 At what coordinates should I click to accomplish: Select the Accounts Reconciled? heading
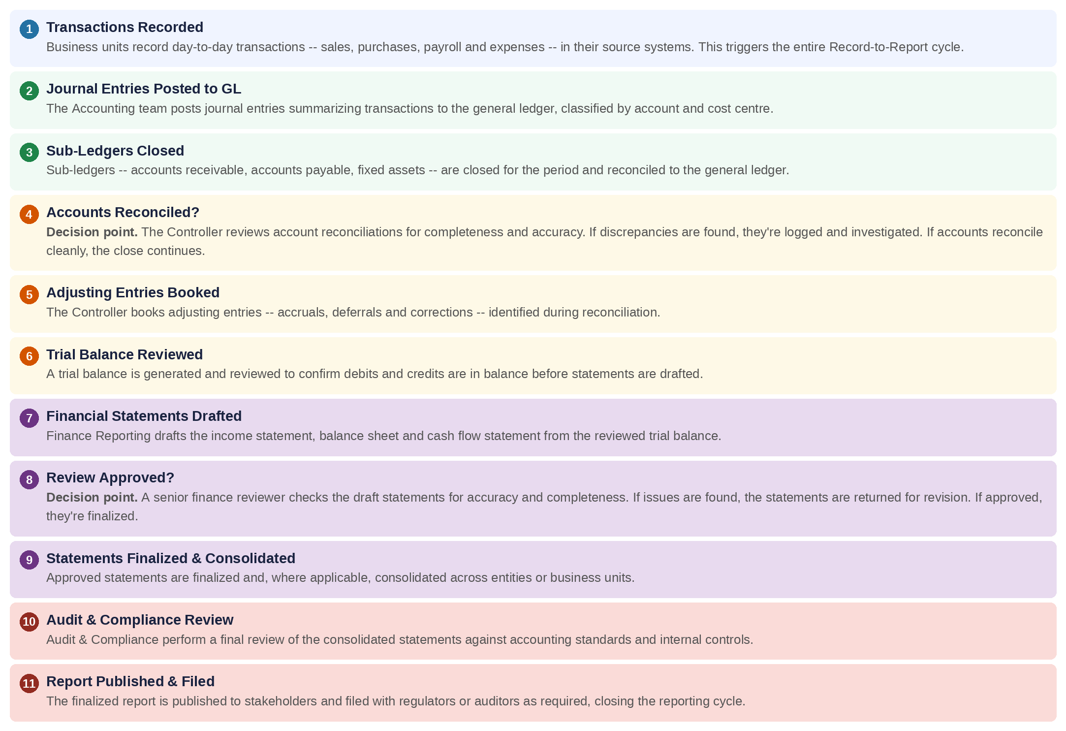[123, 212]
